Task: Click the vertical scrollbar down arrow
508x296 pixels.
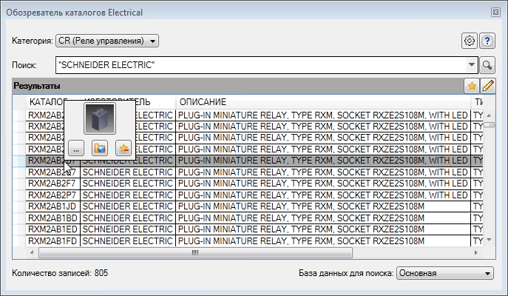Action: [489, 240]
